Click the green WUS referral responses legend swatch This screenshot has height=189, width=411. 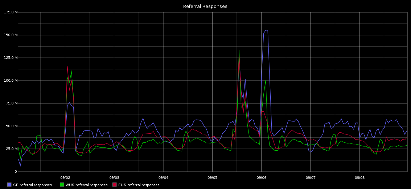(x=62, y=185)
